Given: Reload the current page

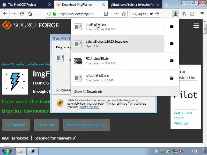Looking at the screenshot, I should coord(22,14).
